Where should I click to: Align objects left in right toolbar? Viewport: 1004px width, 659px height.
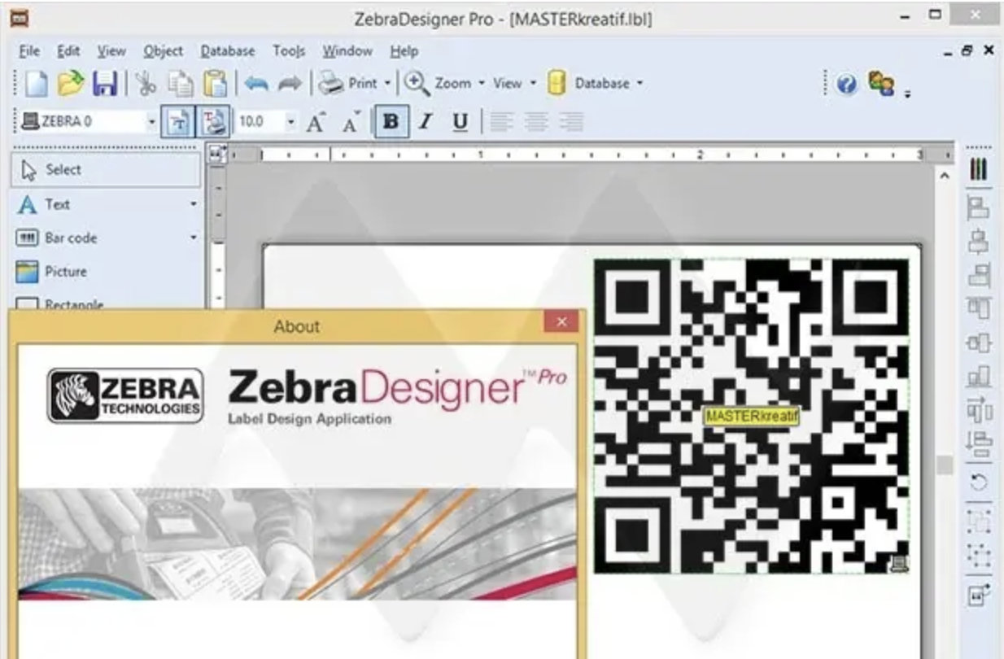click(x=979, y=207)
